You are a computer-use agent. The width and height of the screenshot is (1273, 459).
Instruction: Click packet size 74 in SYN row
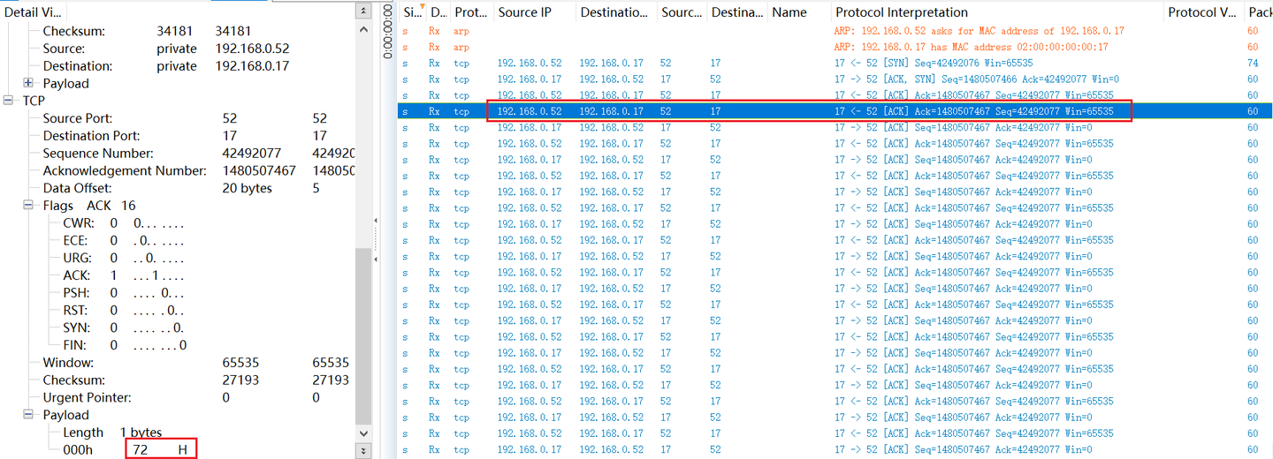[1253, 64]
